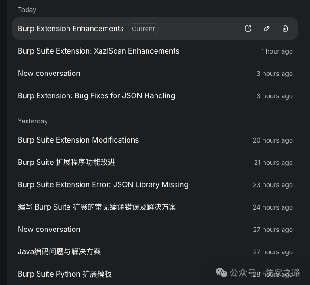Image resolution: width=310 pixels, height=285 pixels.
Task: Click the pencil rename icon for current conversation
Action: pos(267,28)
